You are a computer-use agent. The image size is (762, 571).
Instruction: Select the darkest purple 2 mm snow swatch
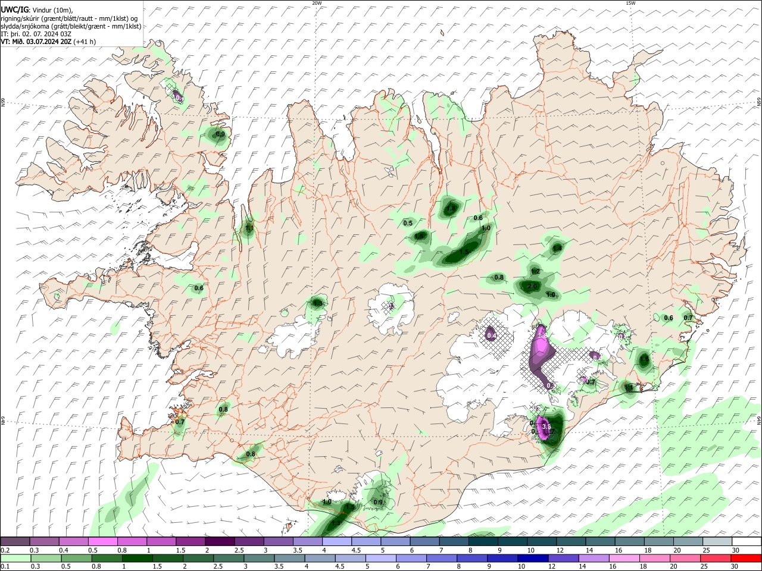[x=220, y=542]
